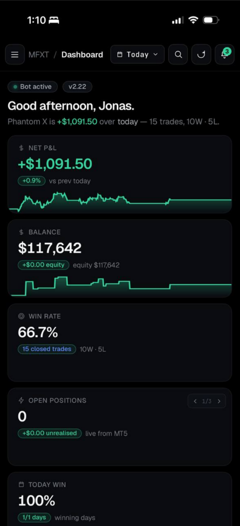Open the Balance $117,642 card
The height and width of the screenshot is (526, 240).
point(120,258)
